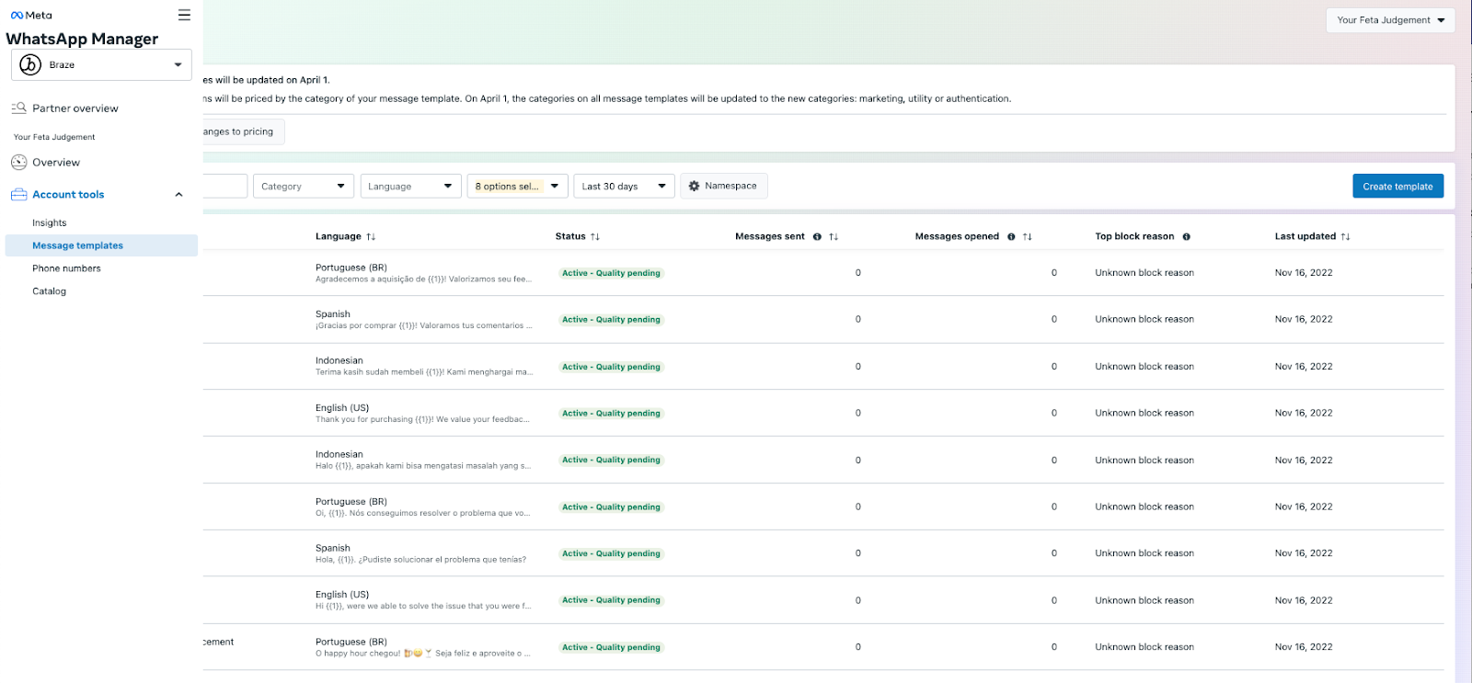Viewport: 1472px width, 683px height.
Task: Open the Last 30 days dropdown
Action: [x=624, y=187]
